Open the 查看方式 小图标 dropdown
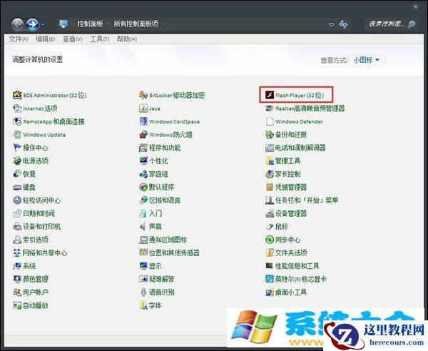428x351 pixels. [367, 60]
